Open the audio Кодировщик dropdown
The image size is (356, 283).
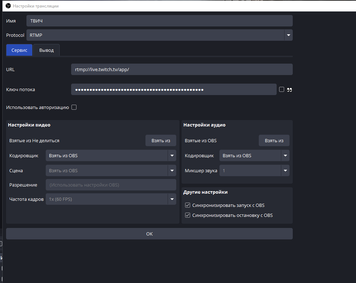(285, 156)
